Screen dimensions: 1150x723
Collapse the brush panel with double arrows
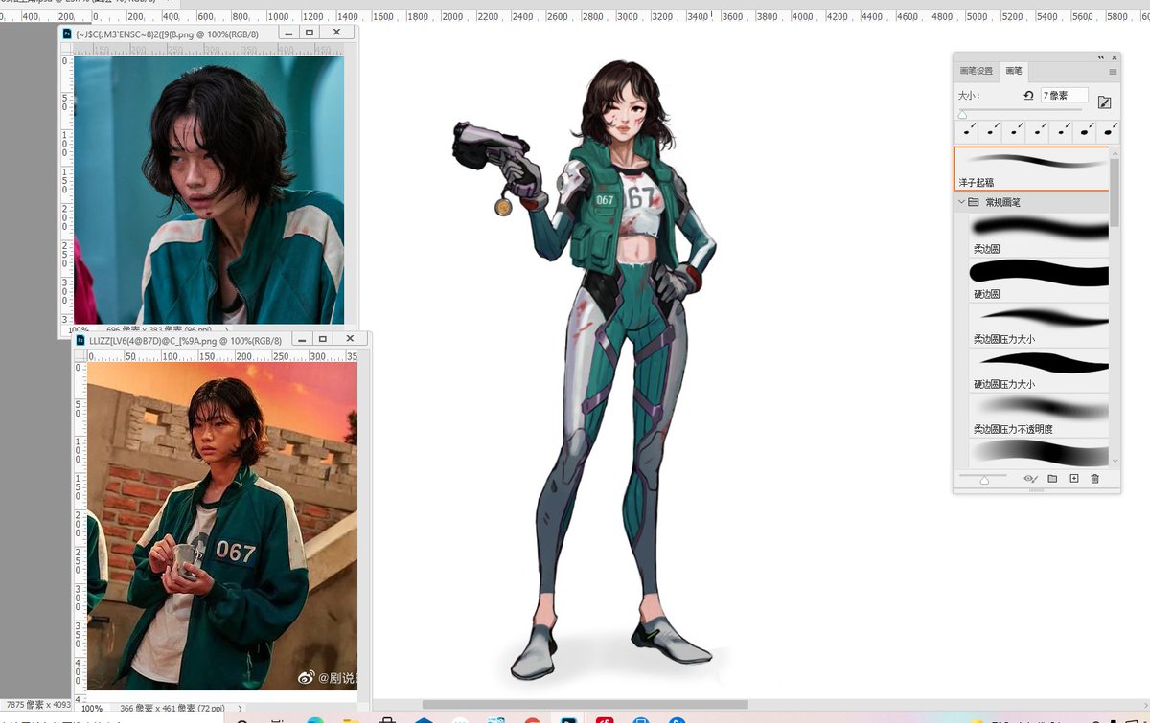pyautogui.click(x=1101, y=57)
